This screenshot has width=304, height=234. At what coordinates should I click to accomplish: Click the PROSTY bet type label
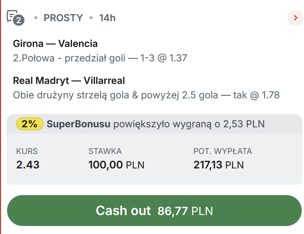63,18
